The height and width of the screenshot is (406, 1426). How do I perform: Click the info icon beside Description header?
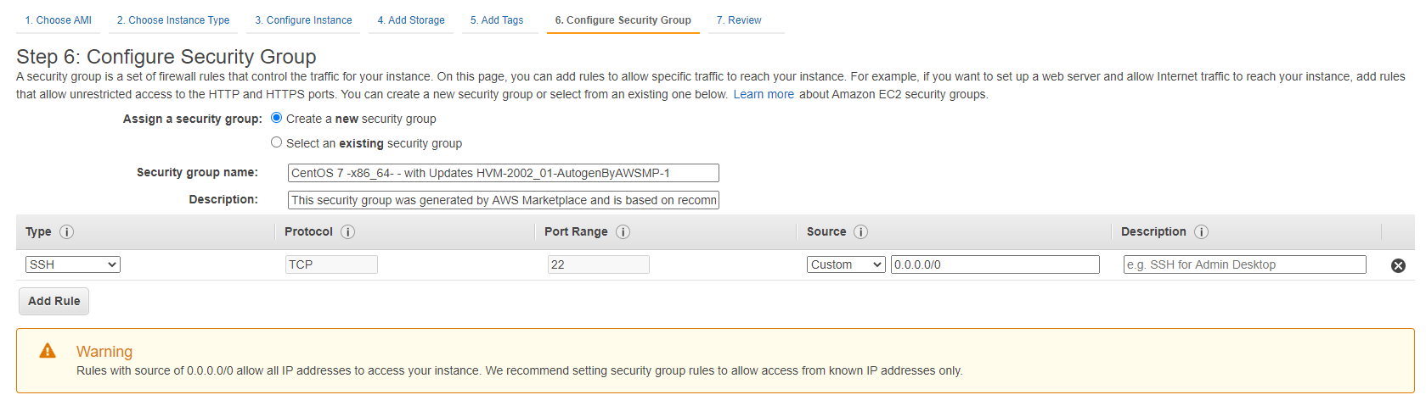point(1201,232)
